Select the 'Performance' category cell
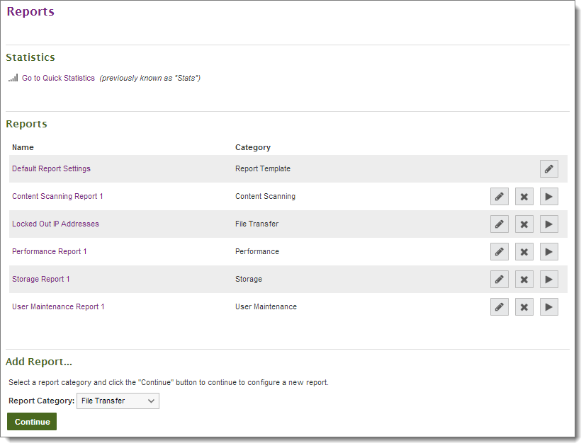This screenshot has width=586, height=448. click(x=257, y=252)
